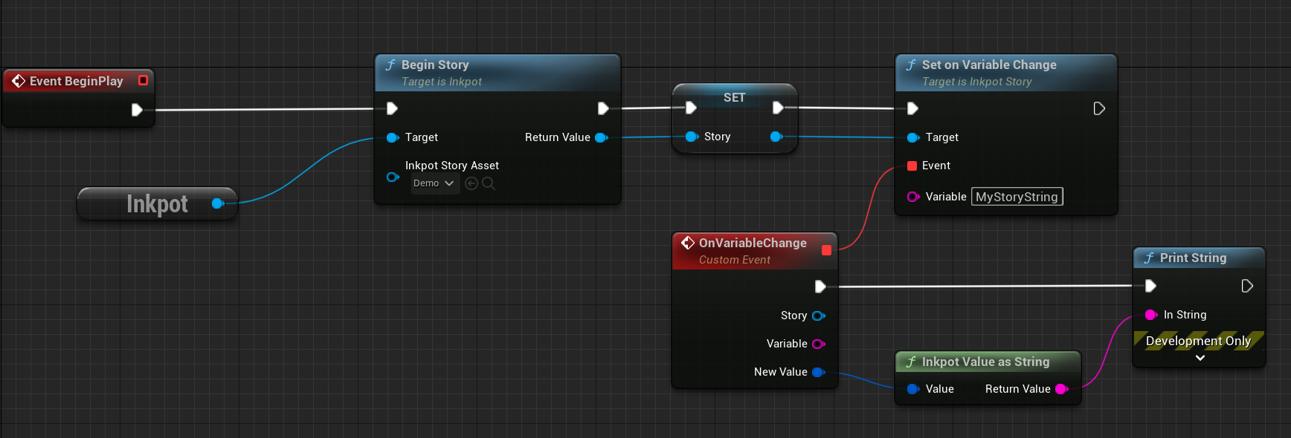Click Print String execution output pin

1247,286
